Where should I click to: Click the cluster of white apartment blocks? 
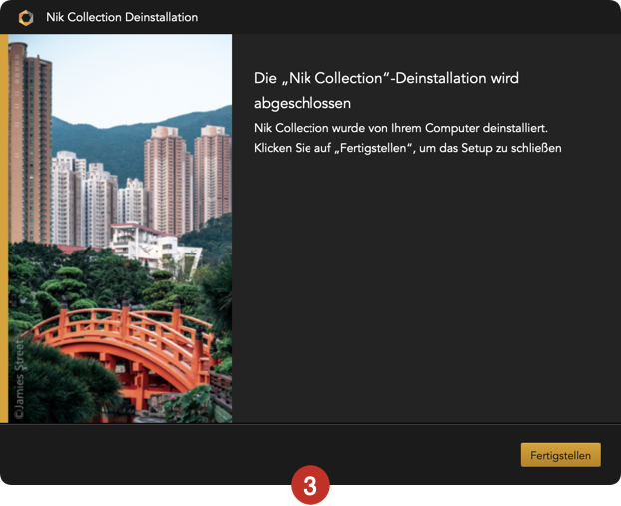(x=91, y=198)
